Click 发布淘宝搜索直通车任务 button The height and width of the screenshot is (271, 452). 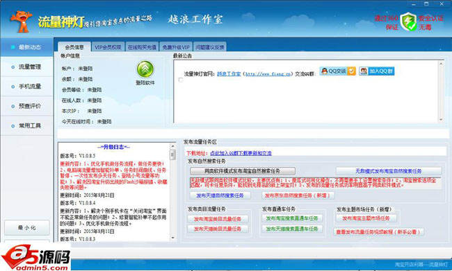tap(292, 218)
